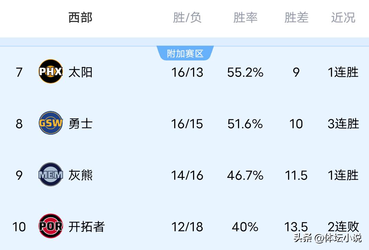This screenshot has height=250, width=369.
Task: Open the 开拓者 team name
Action: pyautogui.click(x=86, y=227)
